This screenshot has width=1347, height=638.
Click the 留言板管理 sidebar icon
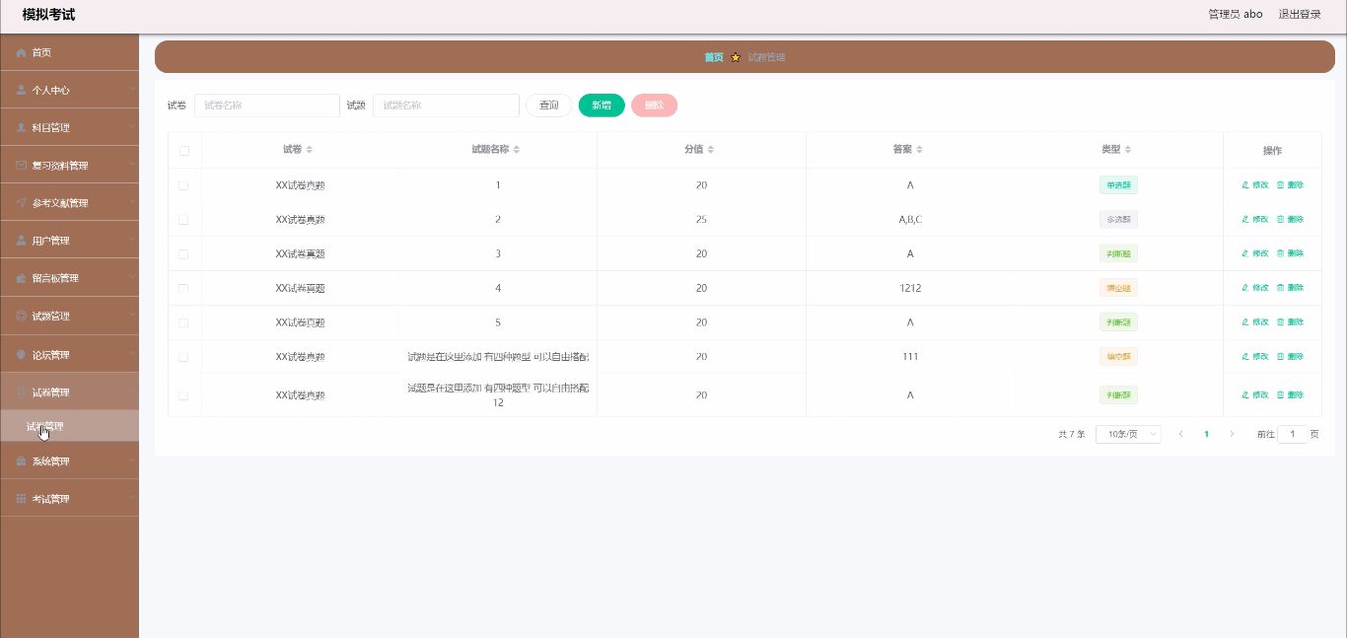click(x=22, y=278)
